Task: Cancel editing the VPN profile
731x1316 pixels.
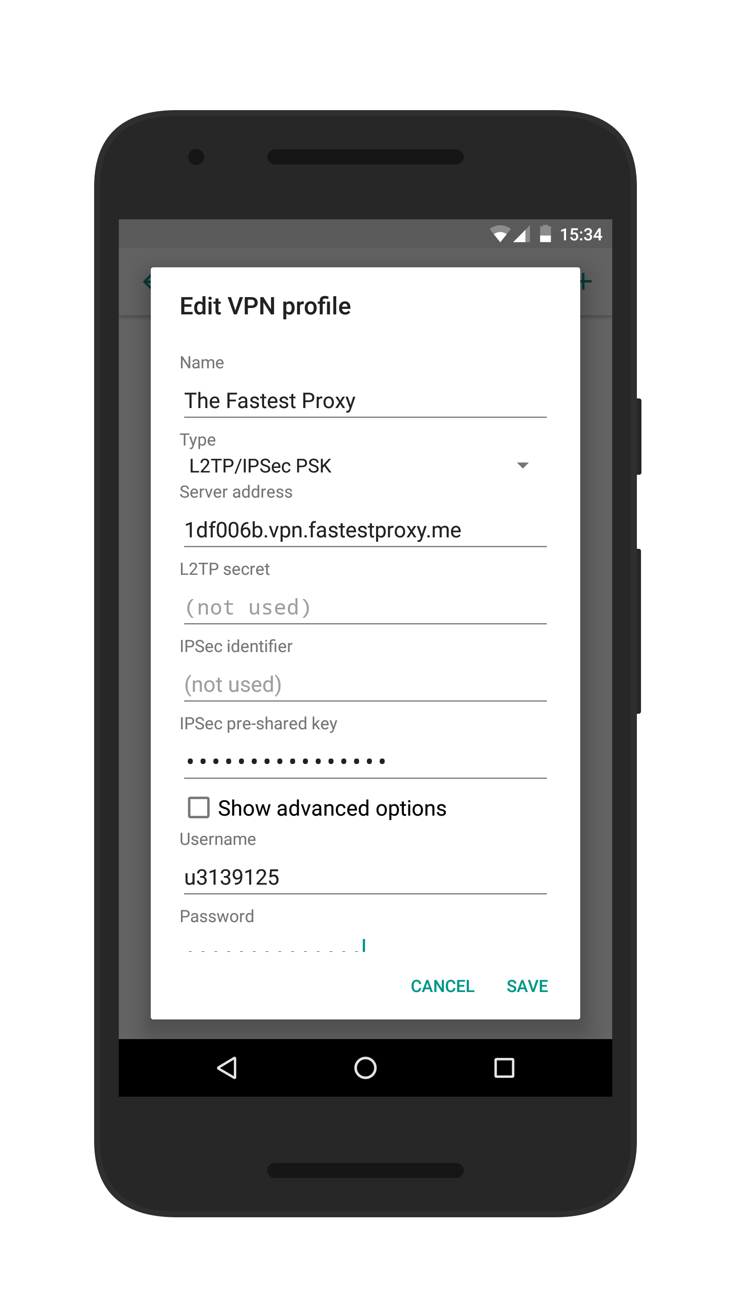Action: tap(442, 986)
